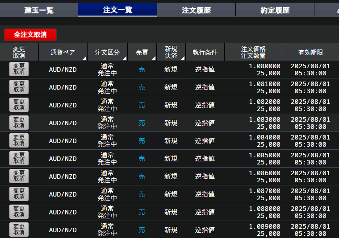
Task: Click 変更取消 for the 1.084000 order
Action: [19, 140]
